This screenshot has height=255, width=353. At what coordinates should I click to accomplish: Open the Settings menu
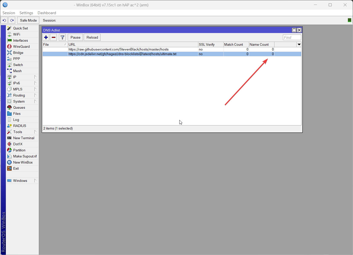click(26, 13)
